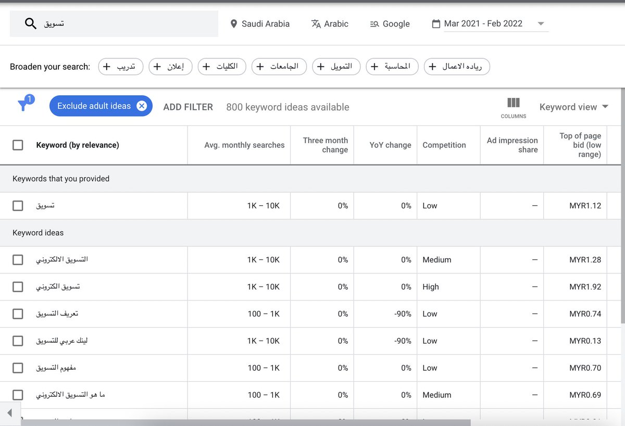Viewport: 625px width, 426px height.
Task: Click keyword text التسويق الالكتروني
Action: coord(62,259)
